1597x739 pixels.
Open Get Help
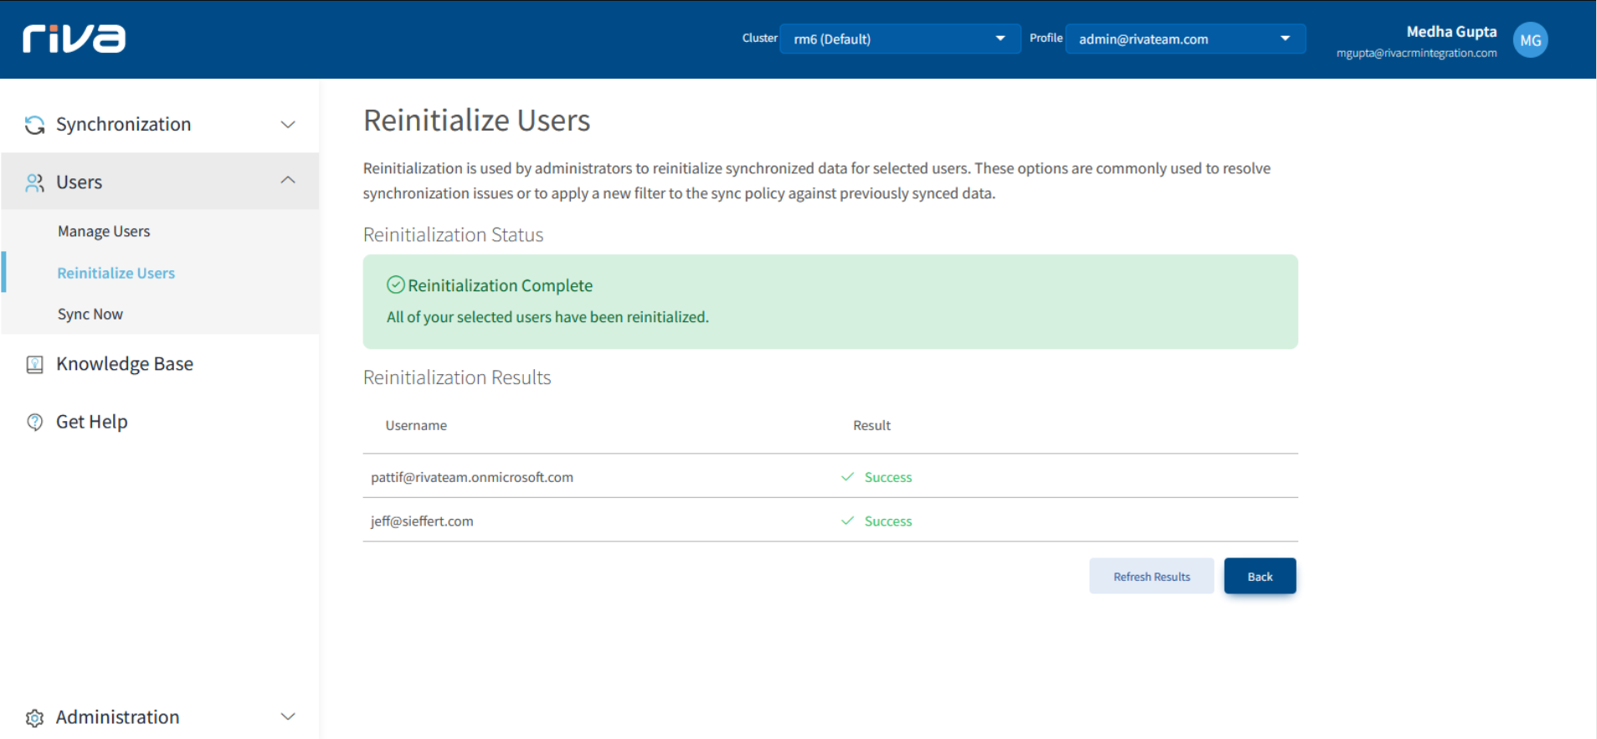[x=92, y=422]
